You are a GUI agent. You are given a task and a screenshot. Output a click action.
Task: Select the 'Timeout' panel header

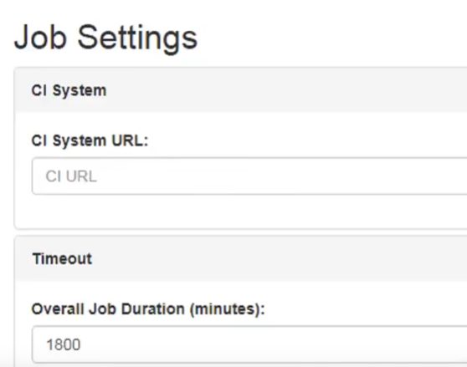[x=241, y=258]
